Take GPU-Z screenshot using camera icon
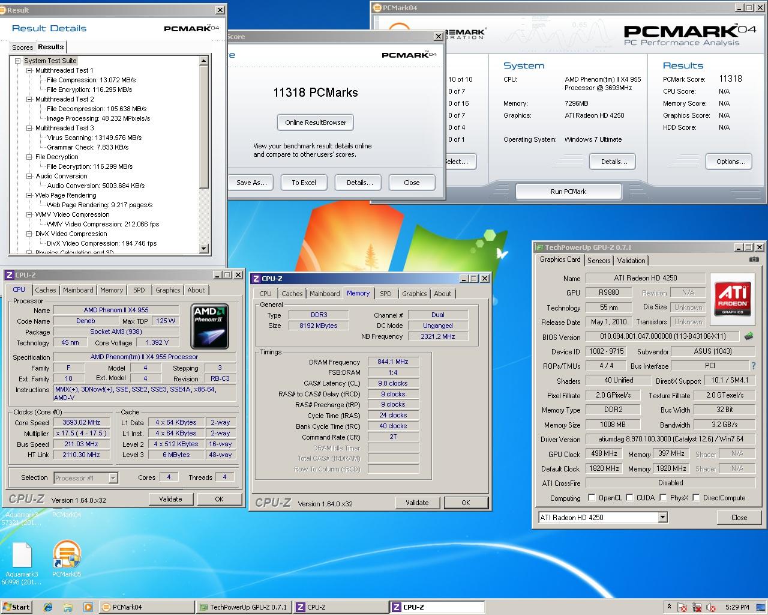This screenshot has width=768, height=615. 754,259
